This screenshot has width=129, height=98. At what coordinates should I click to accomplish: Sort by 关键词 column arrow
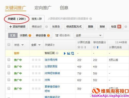click(x=54, y=45)
